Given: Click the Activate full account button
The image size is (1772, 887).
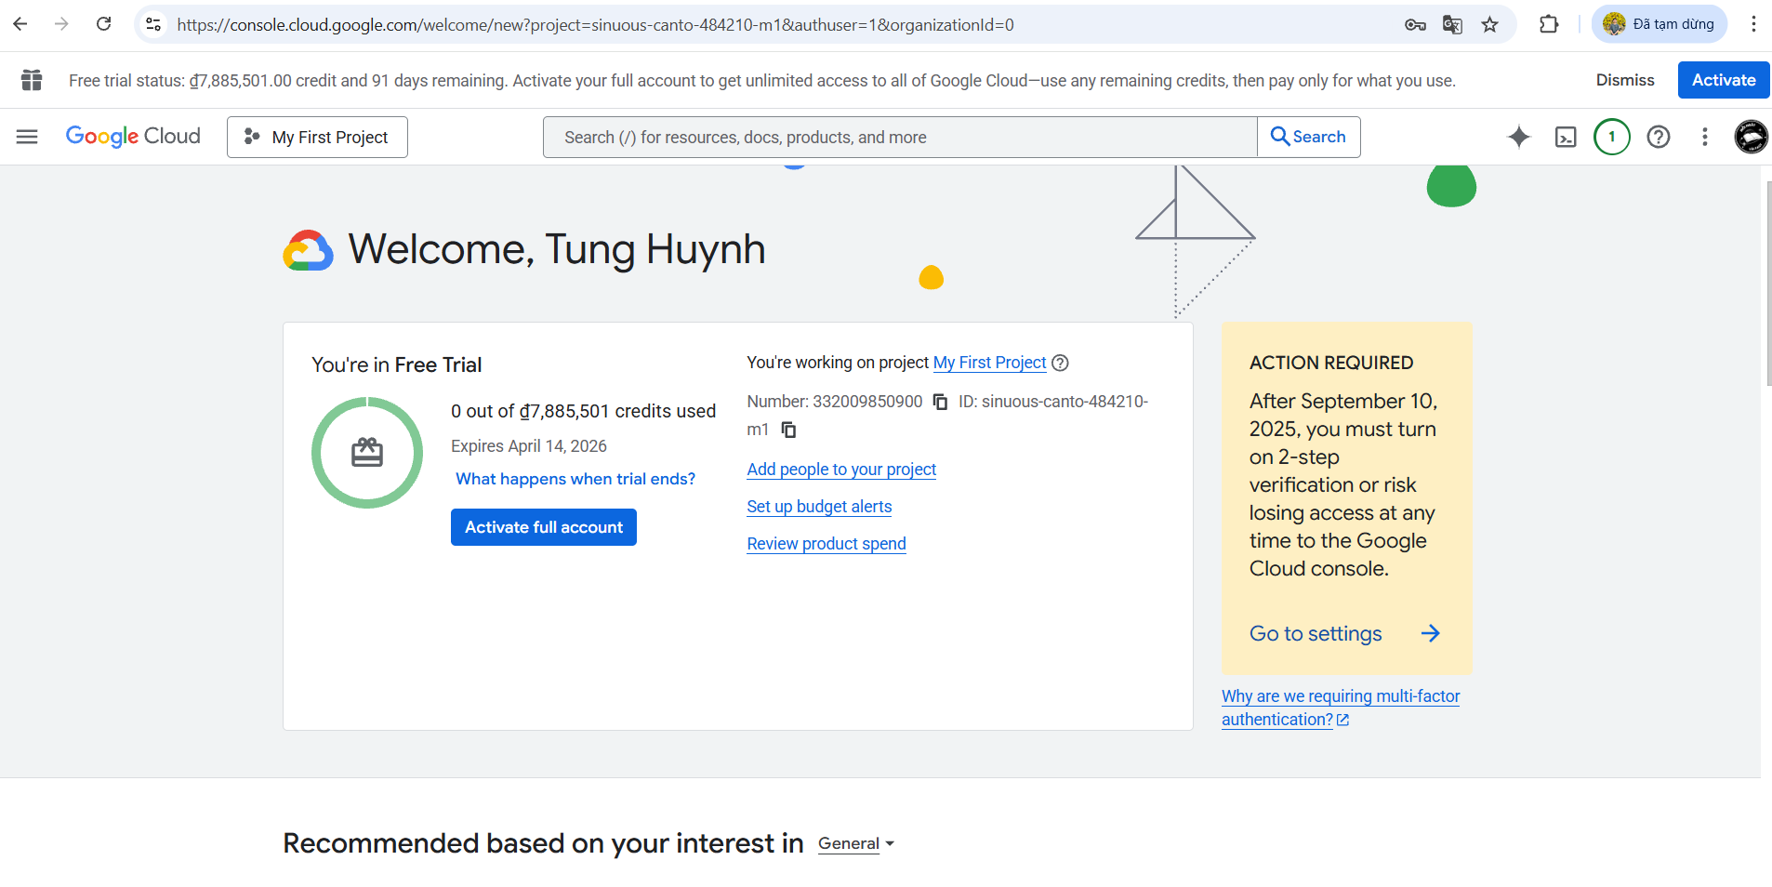Looking at the screenshot, I should click(x=543, y=527).
